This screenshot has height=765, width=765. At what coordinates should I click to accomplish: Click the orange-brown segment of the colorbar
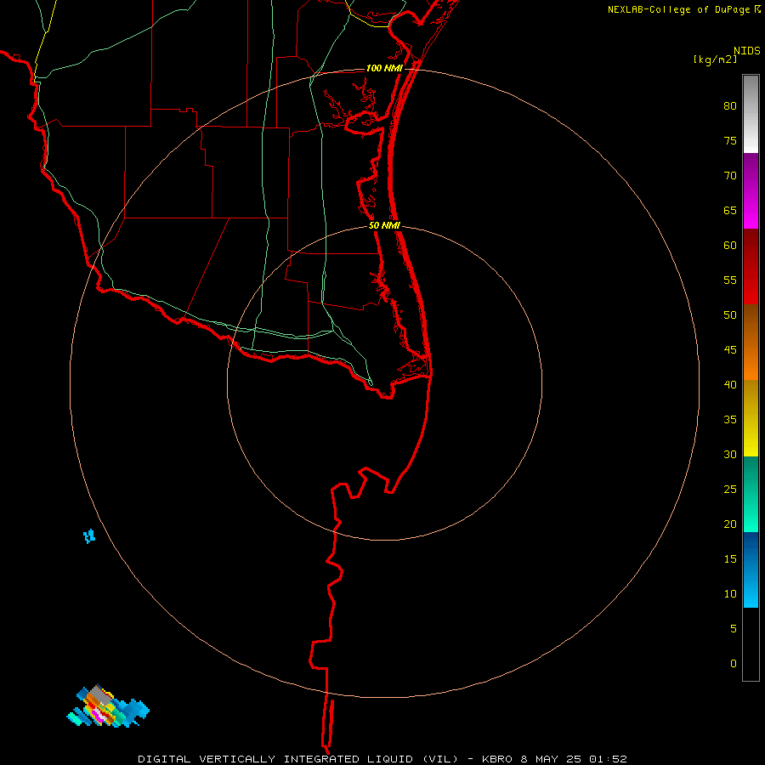(751, 342)
